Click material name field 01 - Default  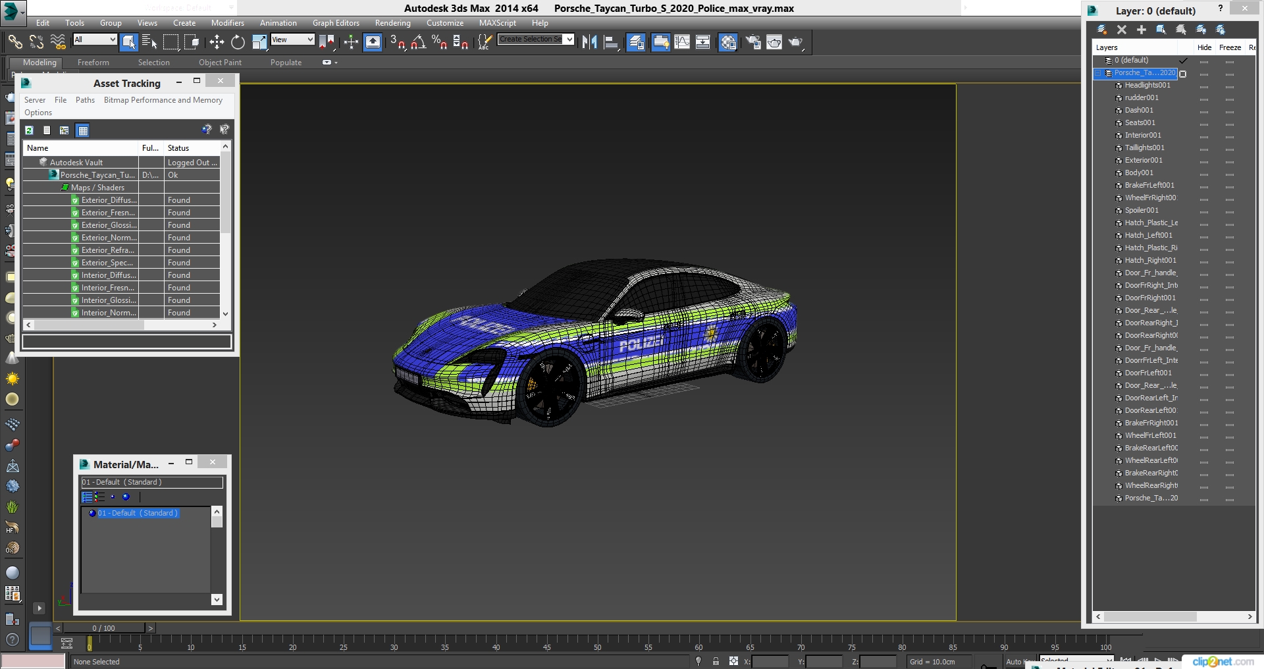click(x=152, y=482)
